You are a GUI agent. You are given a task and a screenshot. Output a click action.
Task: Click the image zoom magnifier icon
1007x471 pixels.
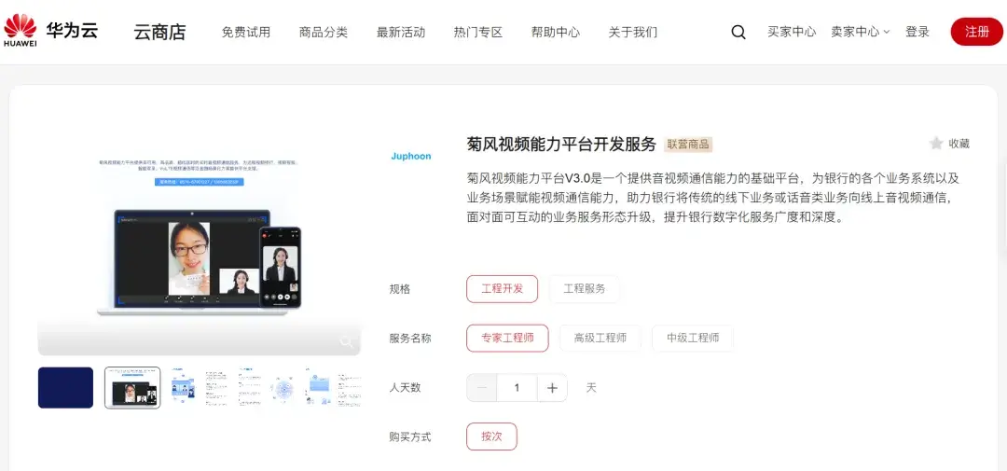point(347,342)
